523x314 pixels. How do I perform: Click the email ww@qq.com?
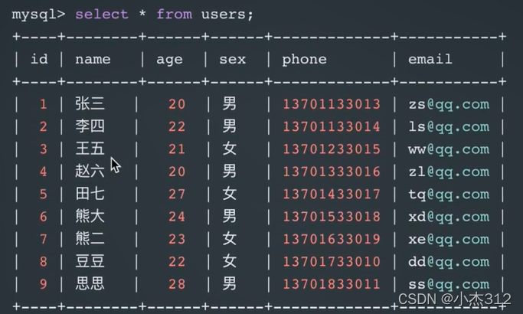coord(448,149)
